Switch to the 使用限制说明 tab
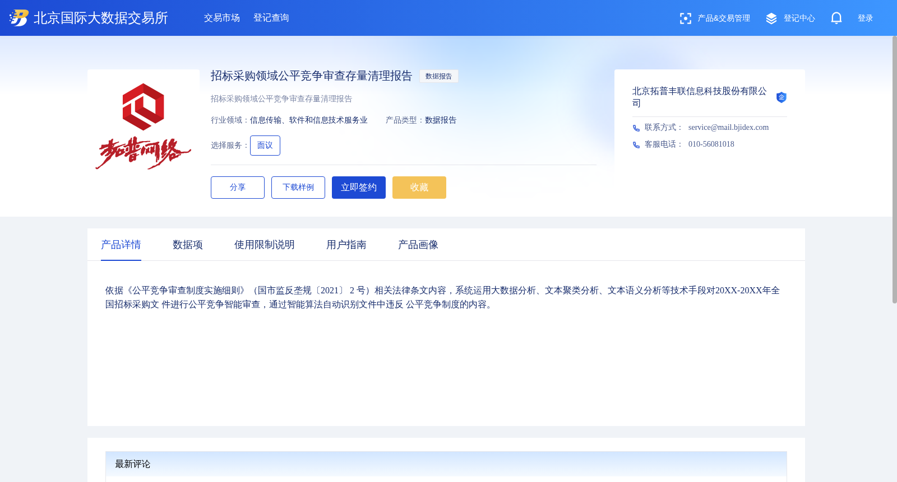This screenshot has width=897, height=482. click(x=265, y=245)
